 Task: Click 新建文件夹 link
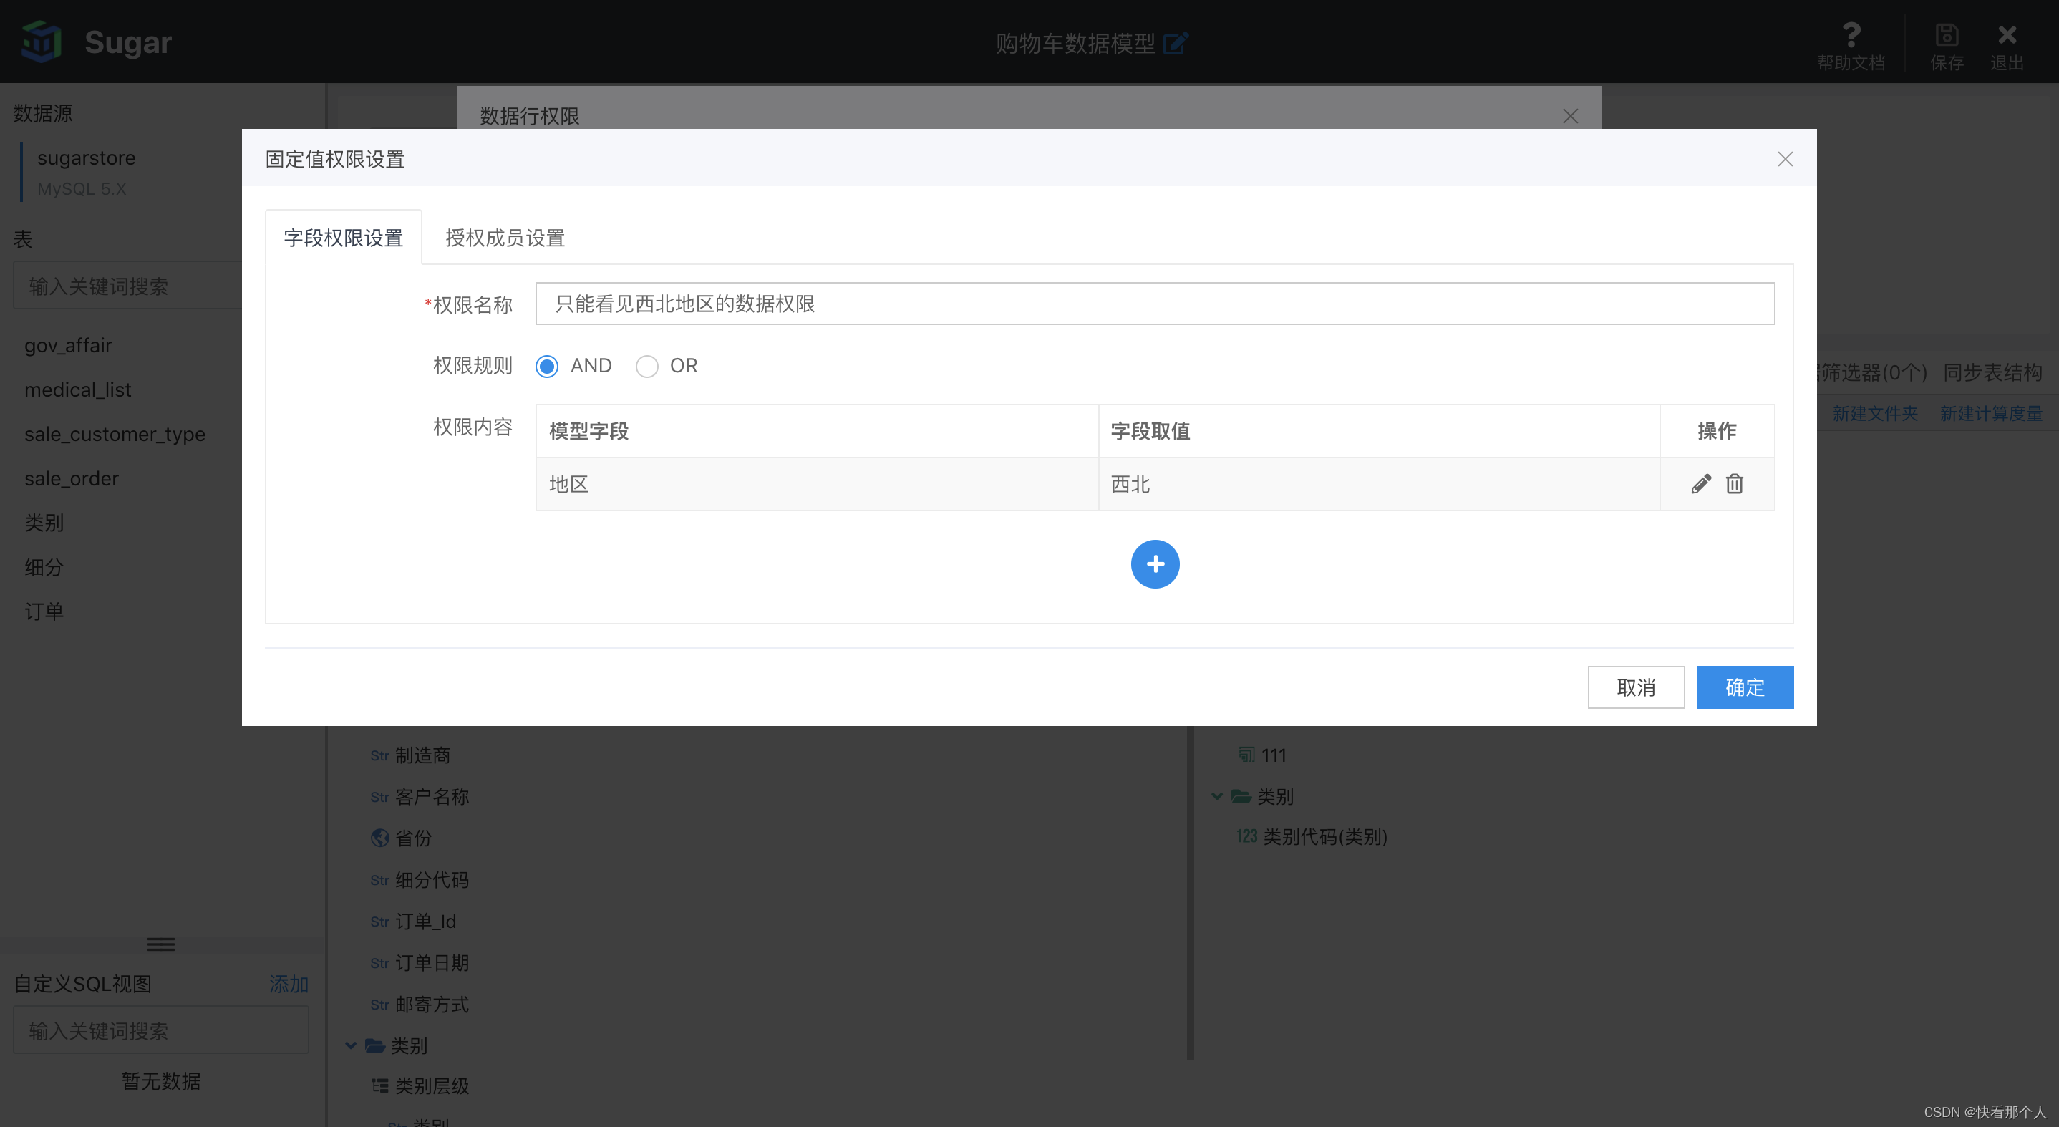click(x=1874, y=413)
